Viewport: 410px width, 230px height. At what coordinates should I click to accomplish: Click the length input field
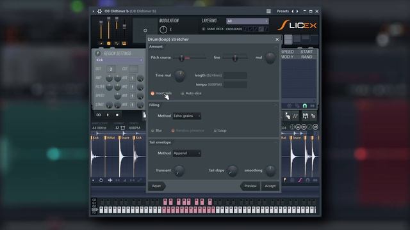pyautogui.click(x=235, y=75)
